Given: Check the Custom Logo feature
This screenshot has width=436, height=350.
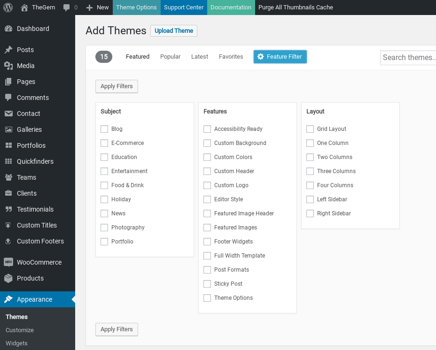Looking at the screenshot, I should (207, 185).
